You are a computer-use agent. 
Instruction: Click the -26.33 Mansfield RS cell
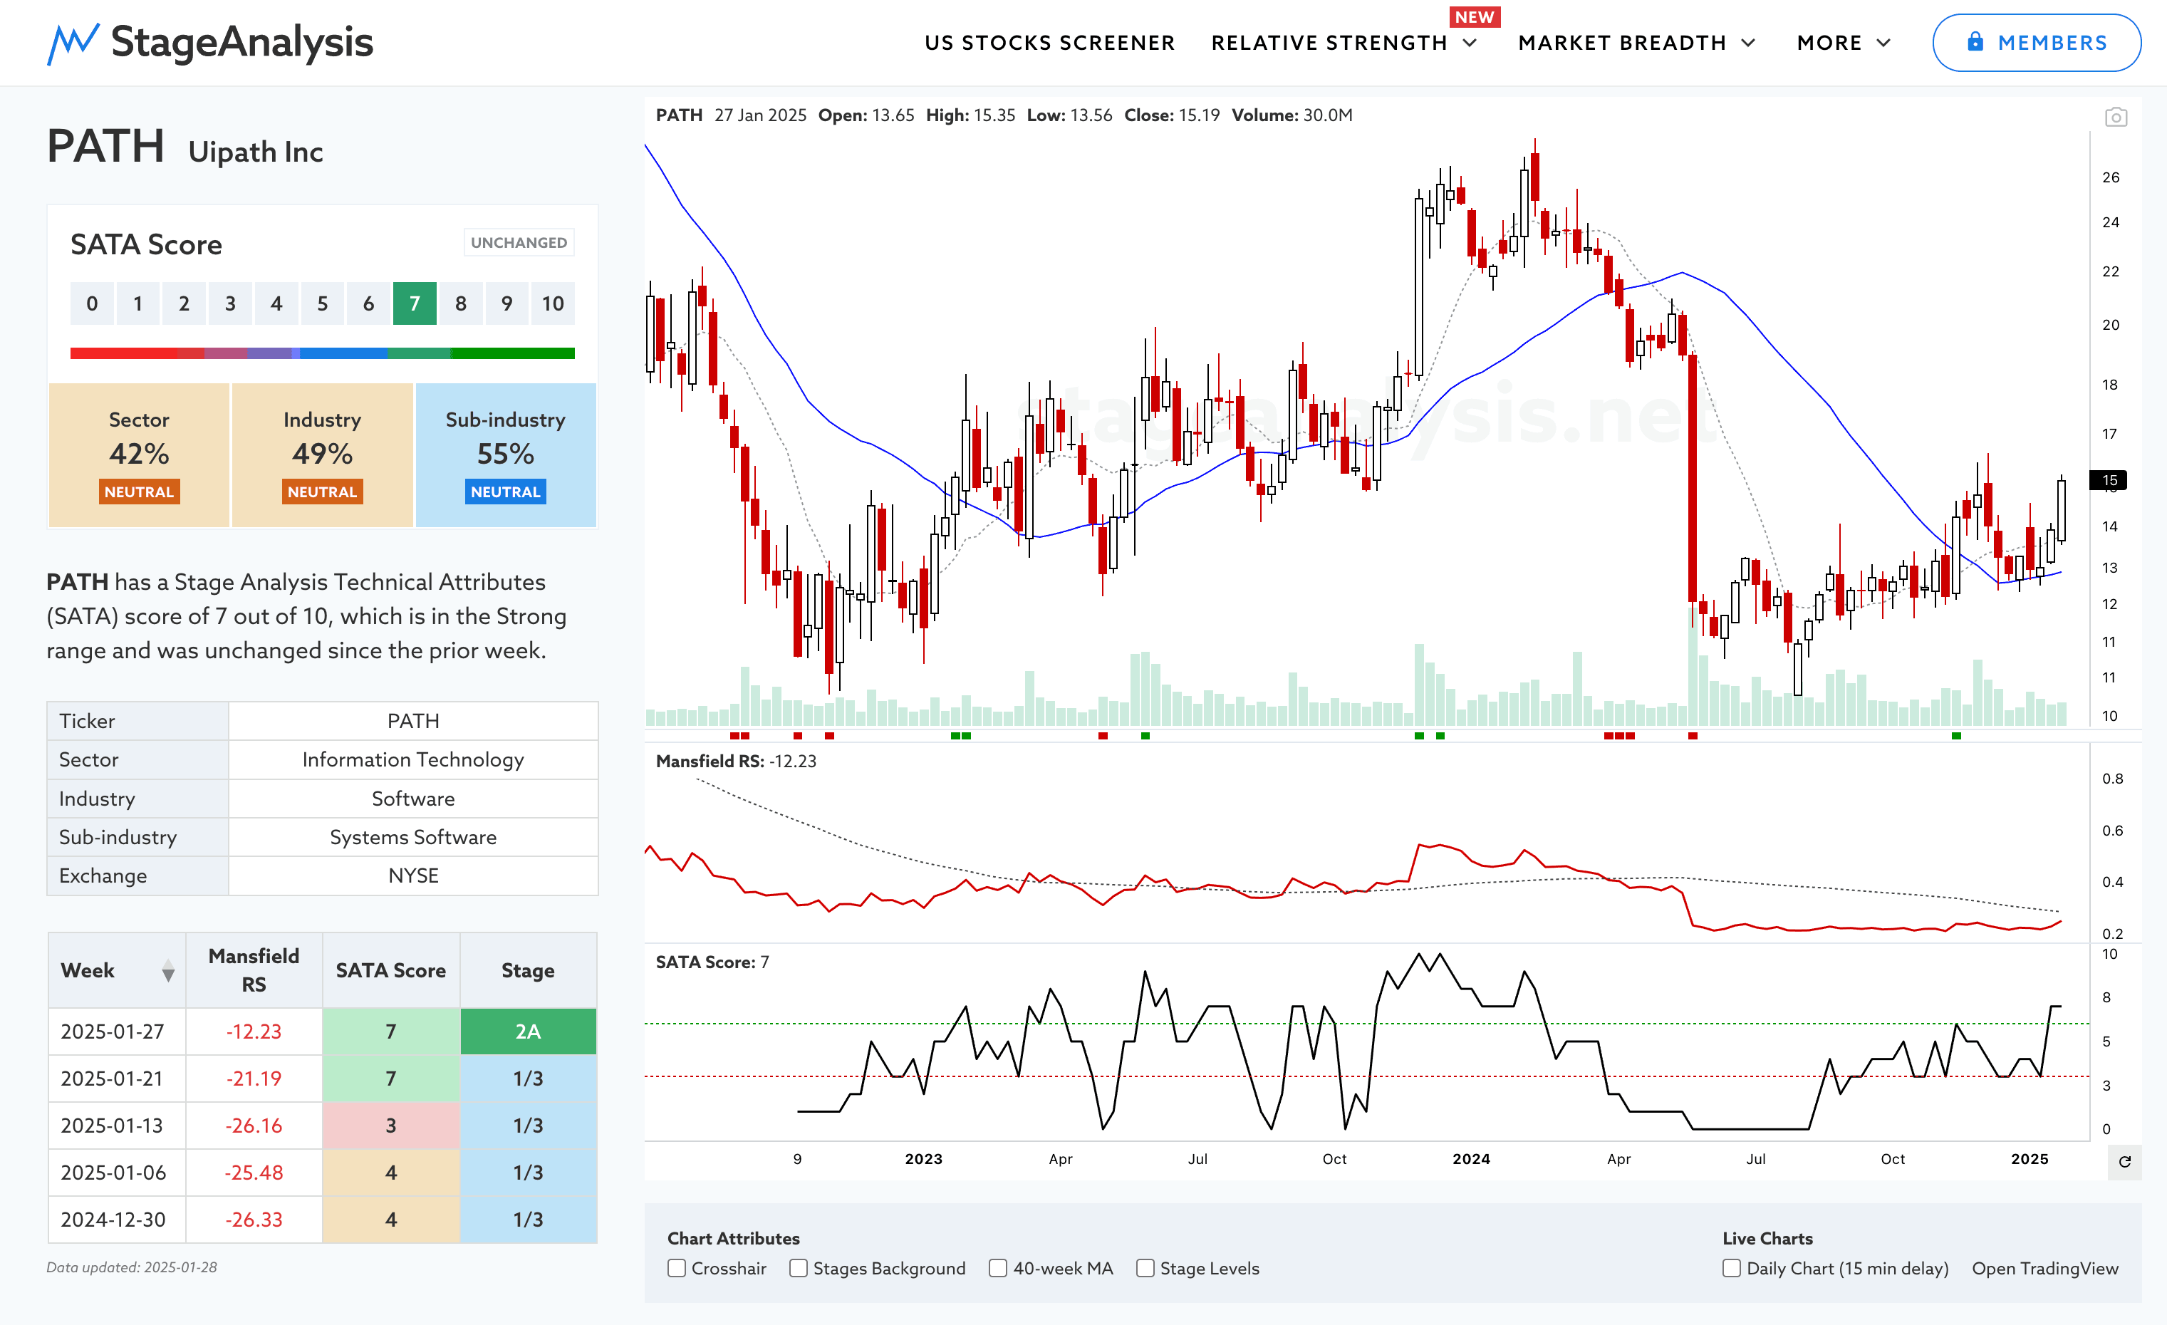pyautogui.click(x=254, y=1220)
